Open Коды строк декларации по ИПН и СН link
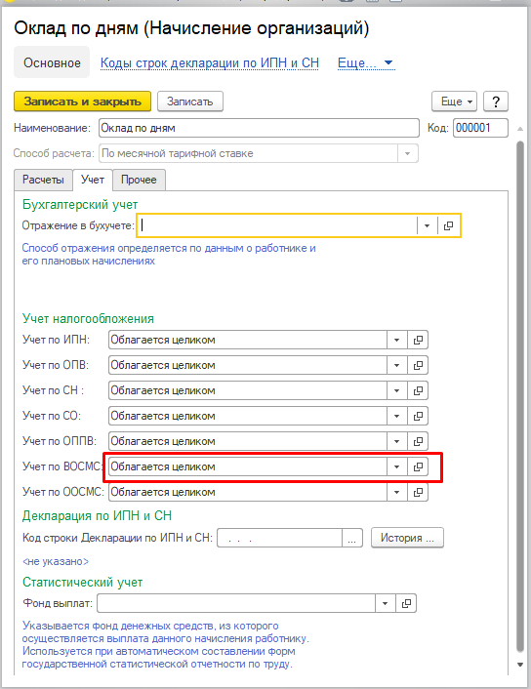This screenshot has height=689, width=531. pyautogui.click(x=210, y=63)
